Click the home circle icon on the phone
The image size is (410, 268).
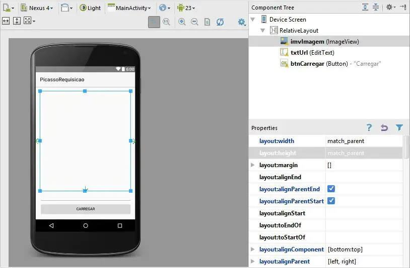pos(86,225)
